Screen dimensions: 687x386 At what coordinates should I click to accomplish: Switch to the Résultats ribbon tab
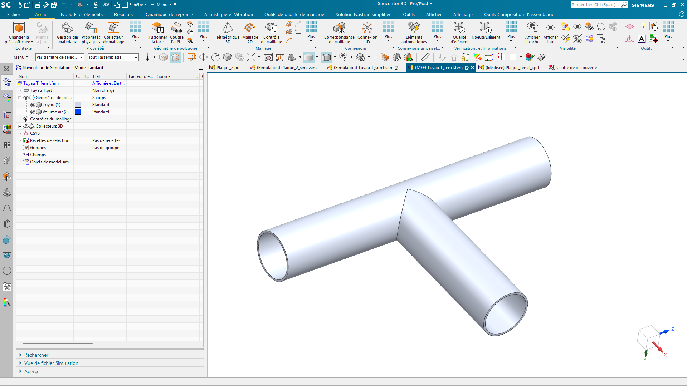123,14
